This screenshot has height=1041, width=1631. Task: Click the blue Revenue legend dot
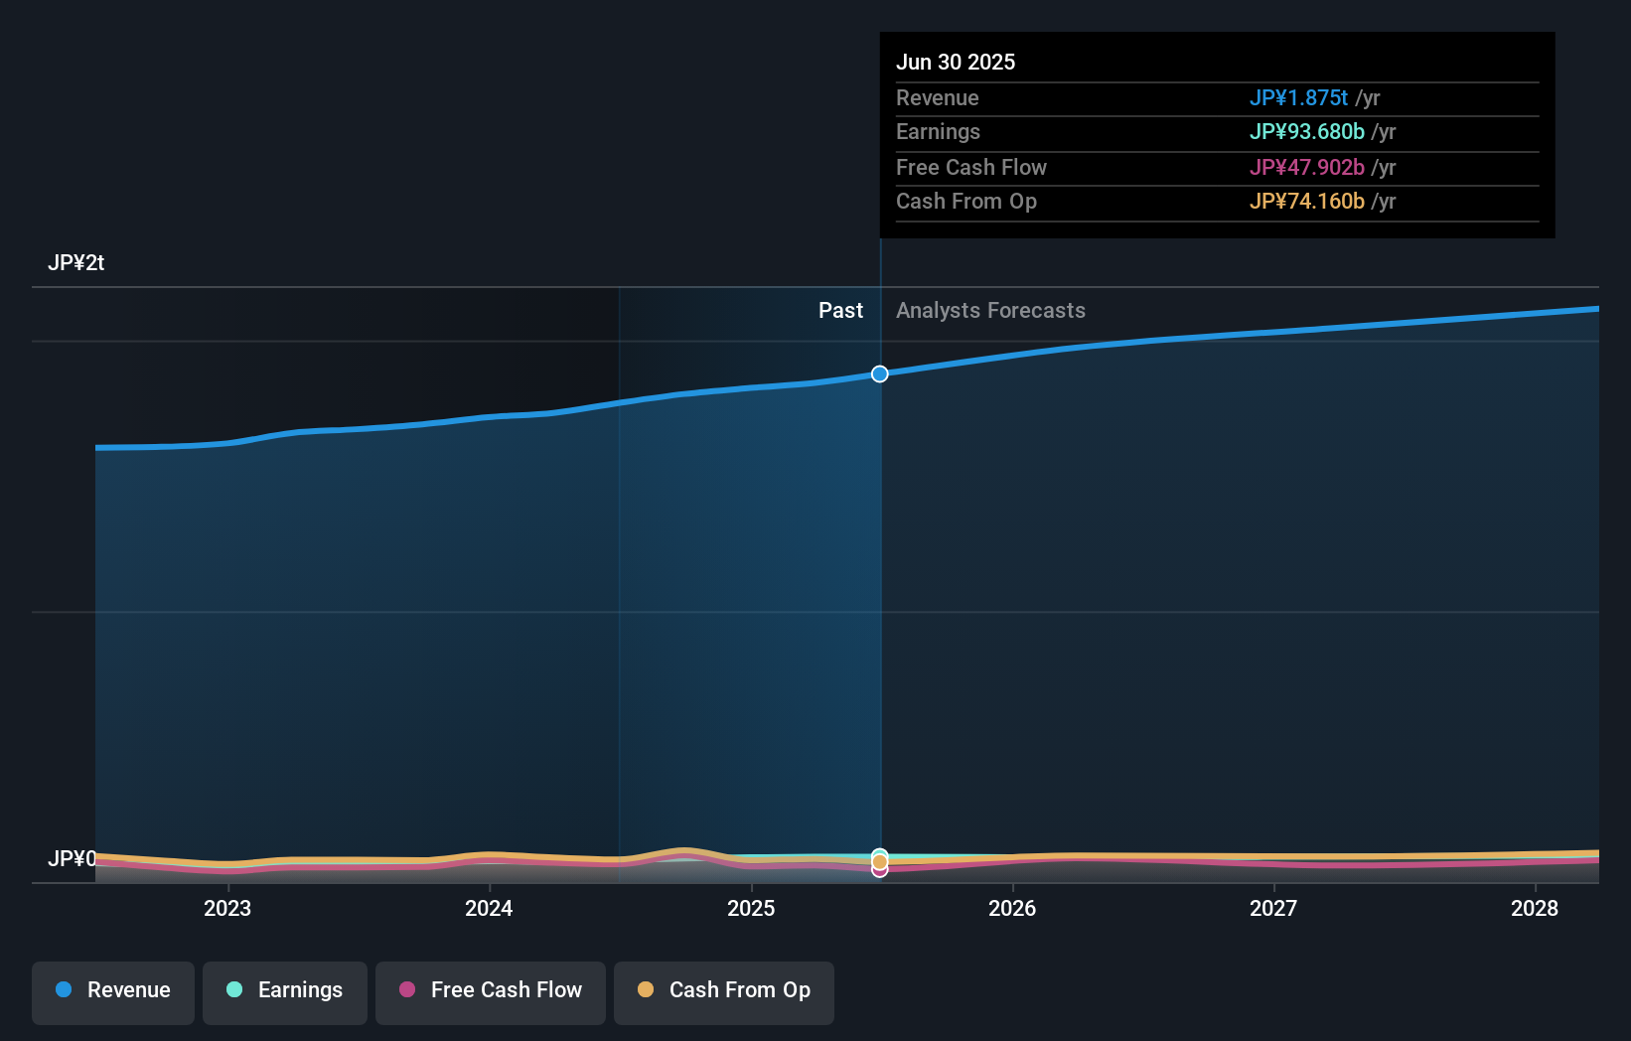62,990
